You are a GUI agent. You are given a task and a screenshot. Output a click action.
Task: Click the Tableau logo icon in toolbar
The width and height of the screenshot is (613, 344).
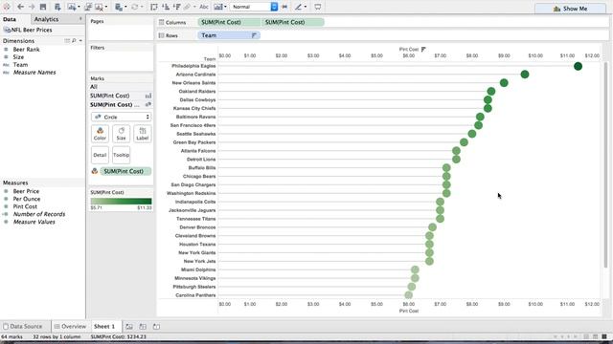point(7,7)
